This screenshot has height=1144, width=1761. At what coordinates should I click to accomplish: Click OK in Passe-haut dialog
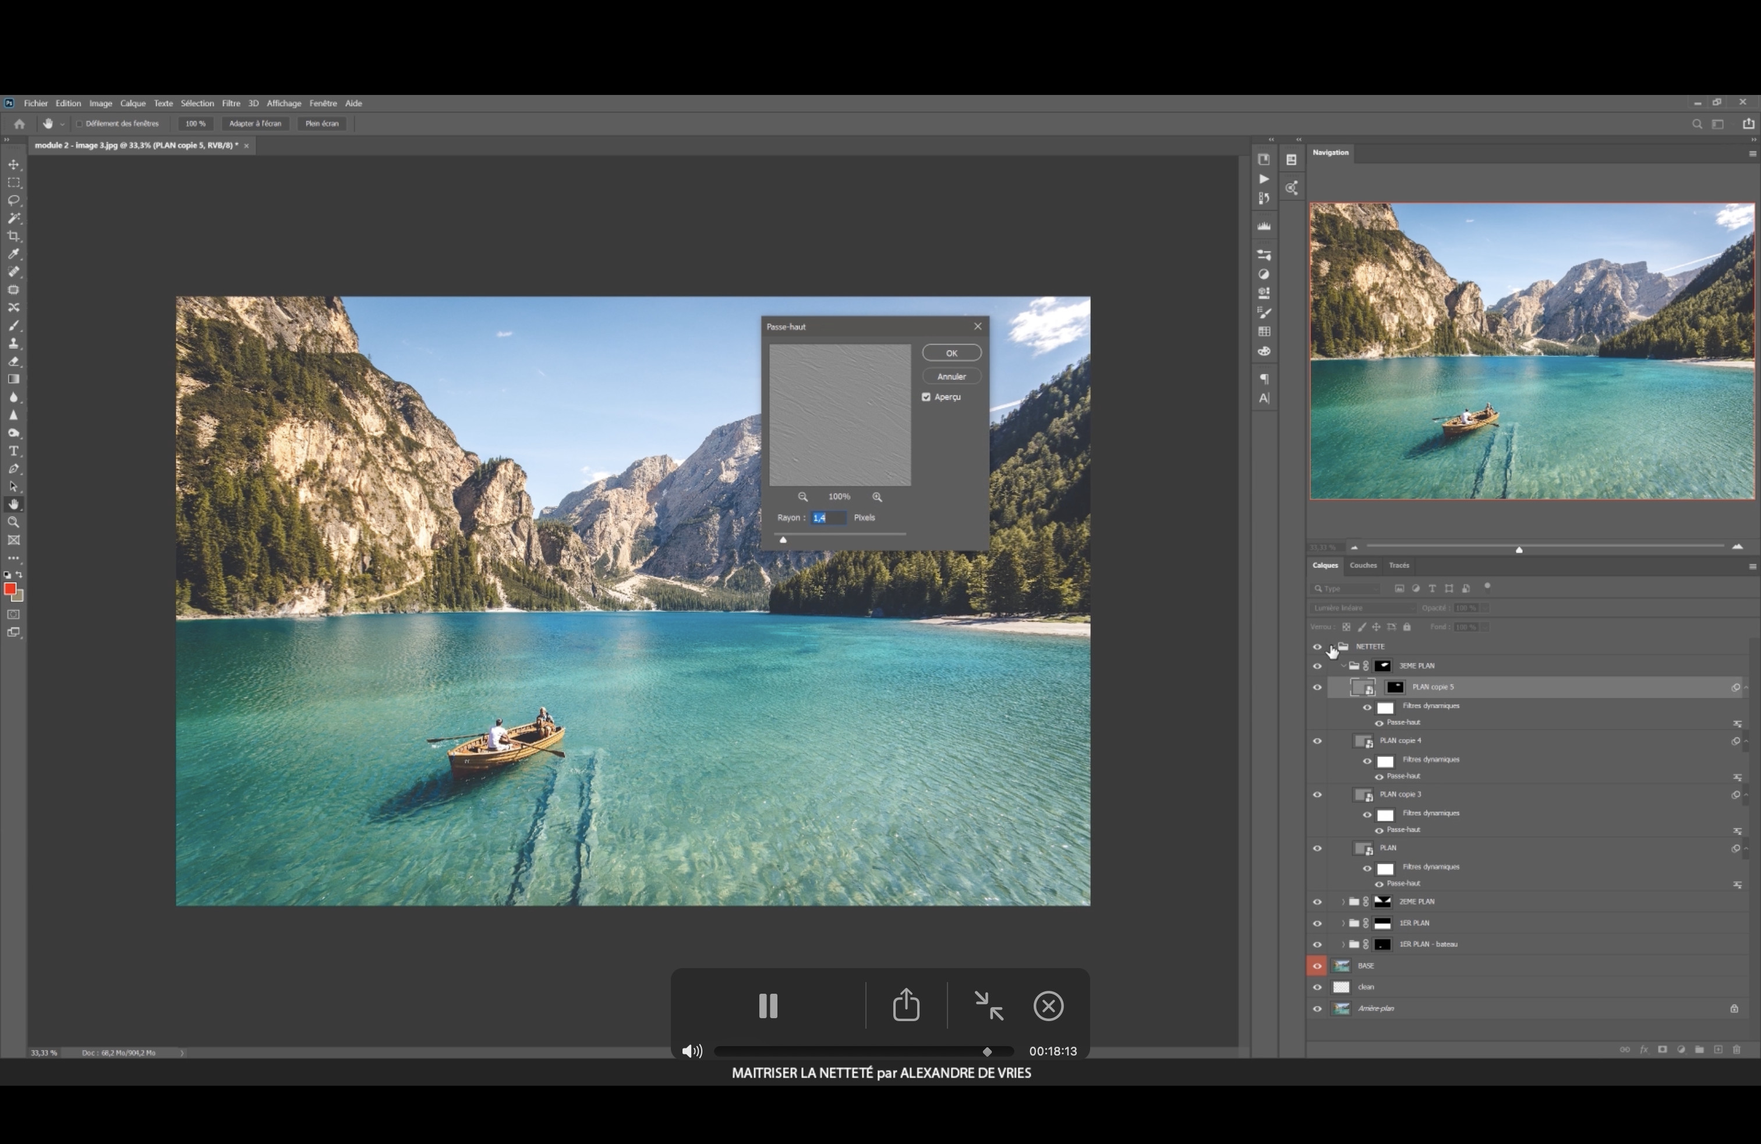[x=952, y=353]
